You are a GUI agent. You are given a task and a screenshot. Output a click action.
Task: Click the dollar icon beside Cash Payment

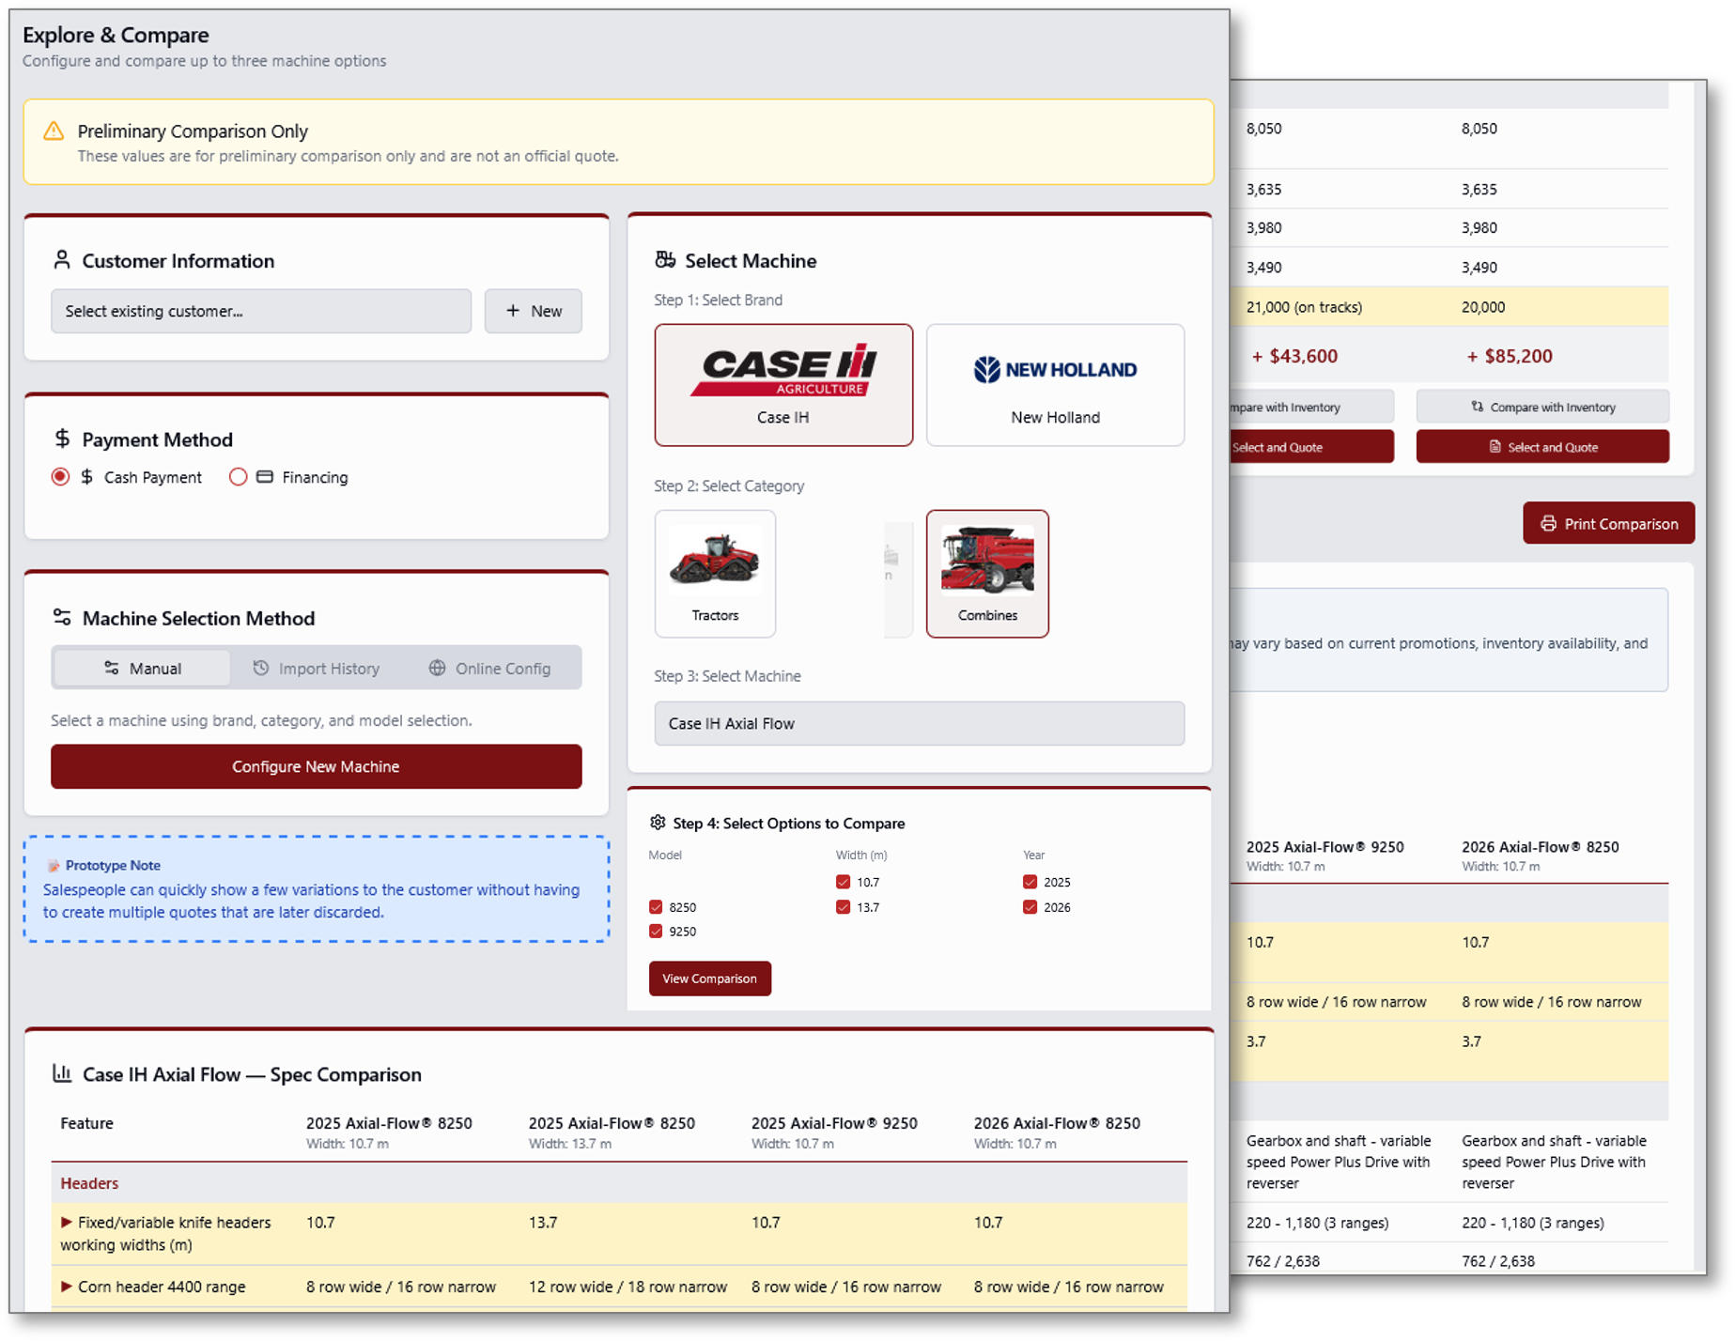coord(86,477)
